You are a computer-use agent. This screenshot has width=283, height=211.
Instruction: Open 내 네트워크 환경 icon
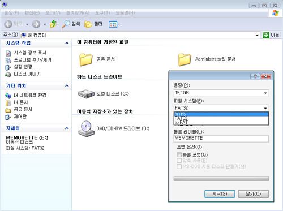(8, 96)
